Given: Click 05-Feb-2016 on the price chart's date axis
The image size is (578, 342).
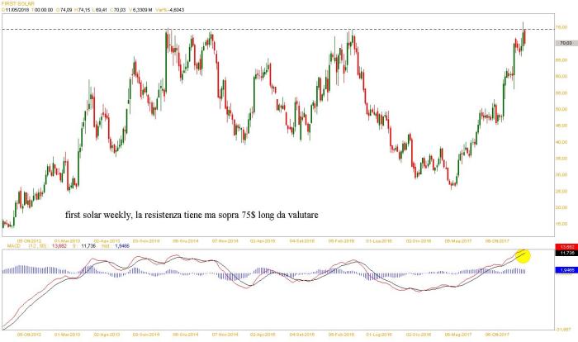Looking at the screenshot, I should (341, 241).
